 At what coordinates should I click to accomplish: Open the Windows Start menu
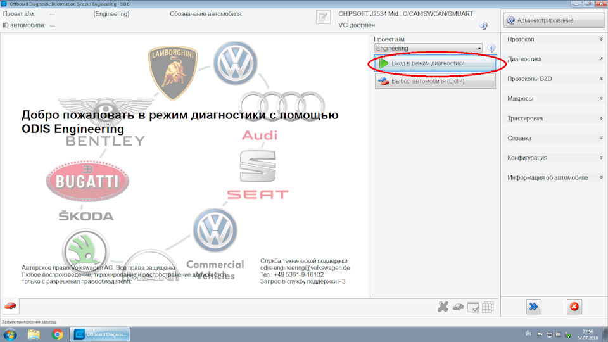(x=10, y=334)
